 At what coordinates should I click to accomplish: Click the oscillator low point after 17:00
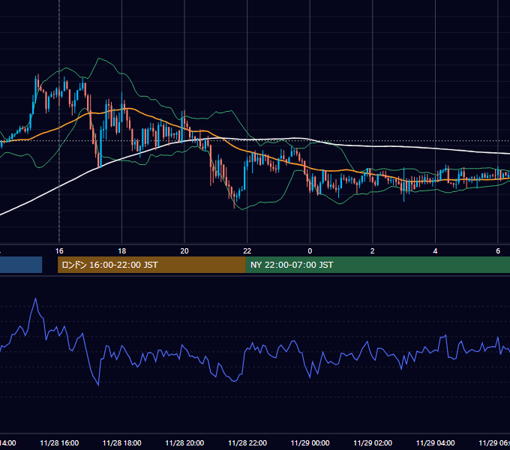tap(98, 385)
